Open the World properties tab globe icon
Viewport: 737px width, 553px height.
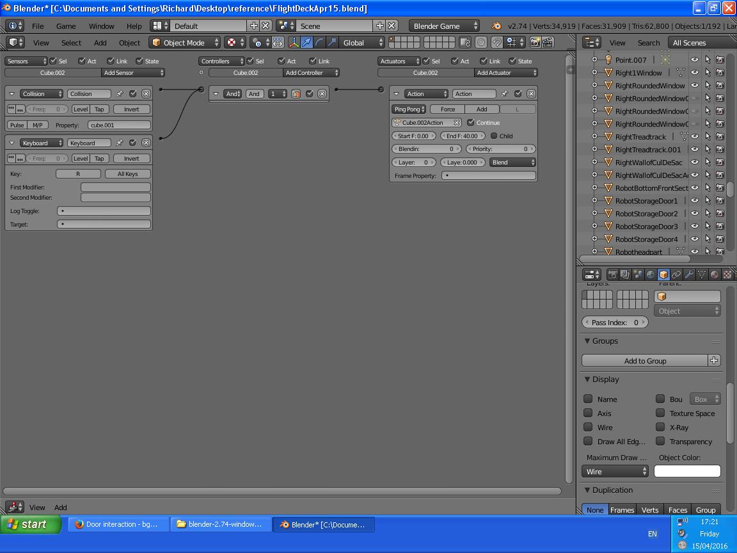(651, 275)
